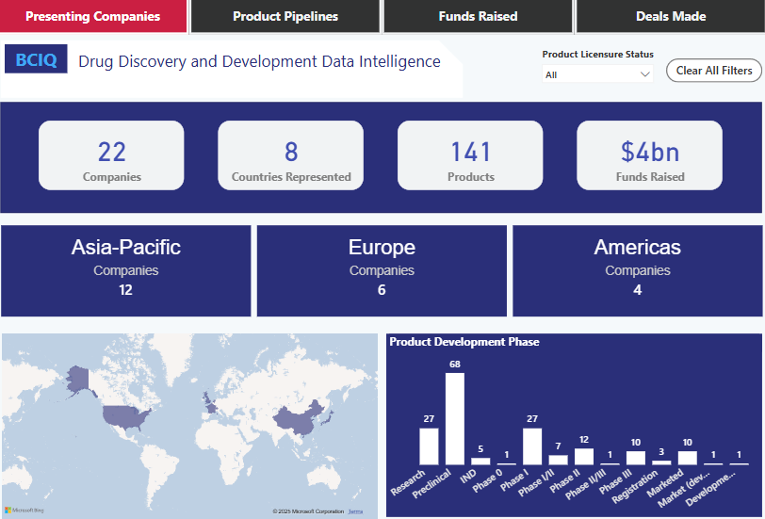This screenshot has height=519, width=765.
Task: Select the Phase III bar with value 10
Action: (636, 458)
